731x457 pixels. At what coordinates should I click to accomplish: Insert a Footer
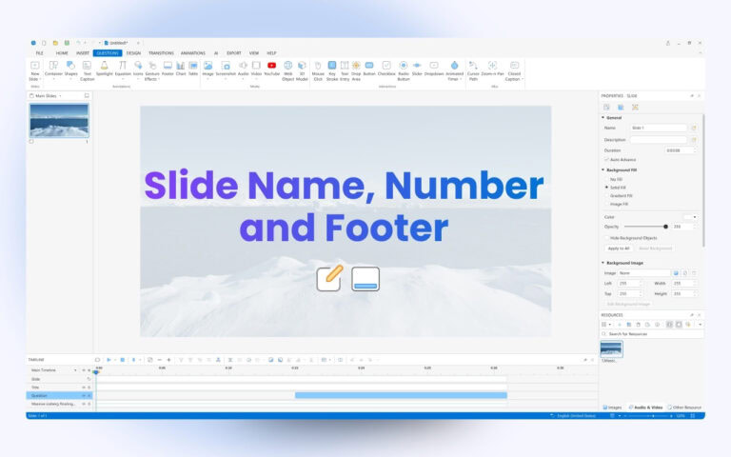click(168, 69)
